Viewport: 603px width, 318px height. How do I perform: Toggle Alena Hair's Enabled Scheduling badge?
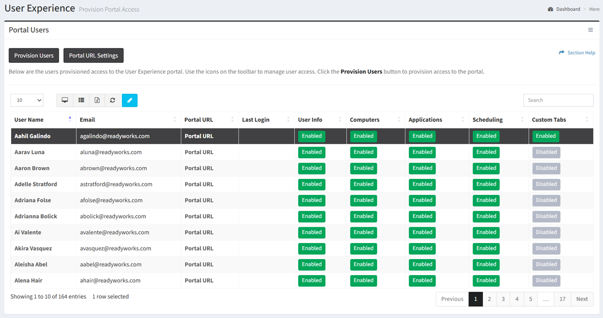[486, 280]
